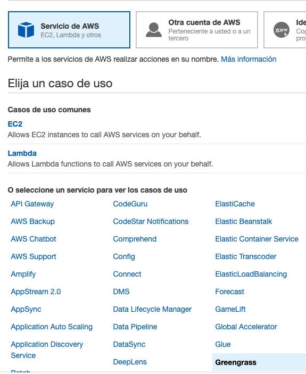The width and height of the screenshot is (306, 374).
Task: Click the Otra cuenta de AWS person icon
Action: tap(154, 30)
